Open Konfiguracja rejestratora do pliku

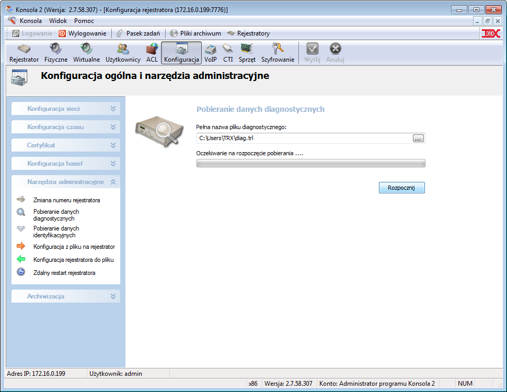73,260
